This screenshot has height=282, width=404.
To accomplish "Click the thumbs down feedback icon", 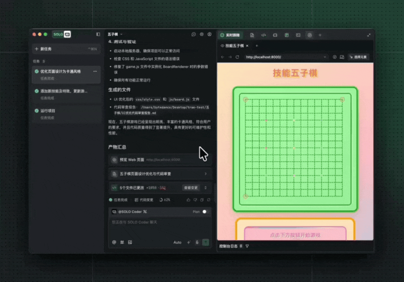I will pos(195,200).
